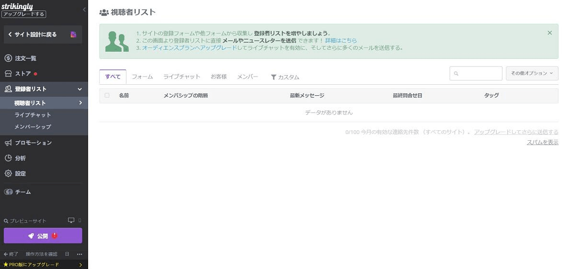This screenshot has width=569, height=269.
Task: Click the funnel icon beside カスタム
Action: 273,77
